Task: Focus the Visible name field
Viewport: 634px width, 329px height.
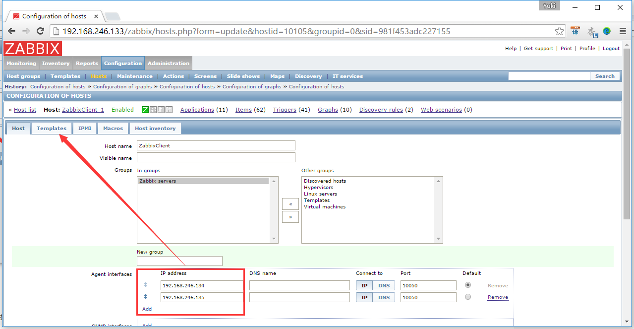Action: 216,157
